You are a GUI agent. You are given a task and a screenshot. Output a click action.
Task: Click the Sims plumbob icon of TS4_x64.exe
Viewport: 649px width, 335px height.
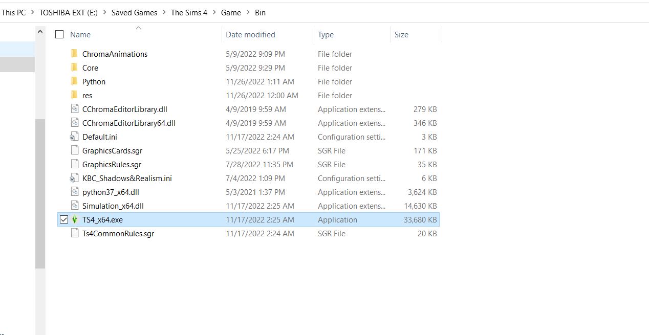coord(74,219)
